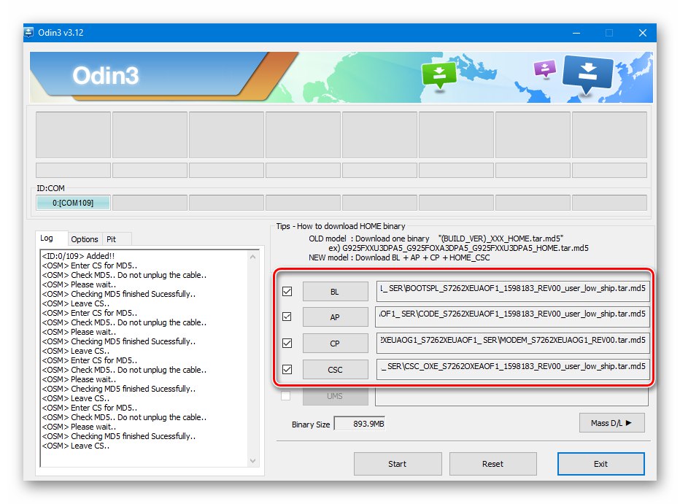Click the 0:[COM109] port indicator

tap(73, 202)
